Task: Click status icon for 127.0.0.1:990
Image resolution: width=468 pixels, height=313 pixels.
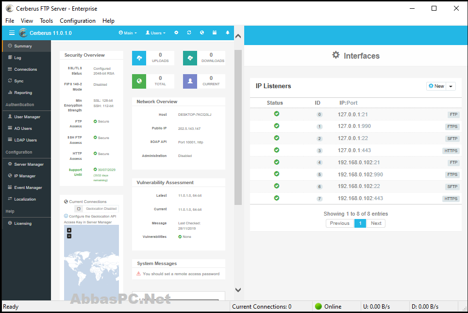Action: tap(277, 125)
